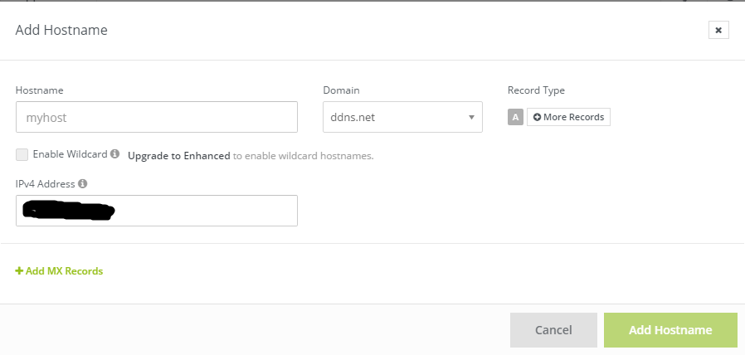The image size is (745, 355).
Task: Click the green plus icon before Add MX Records
Action: pos(19,271)
